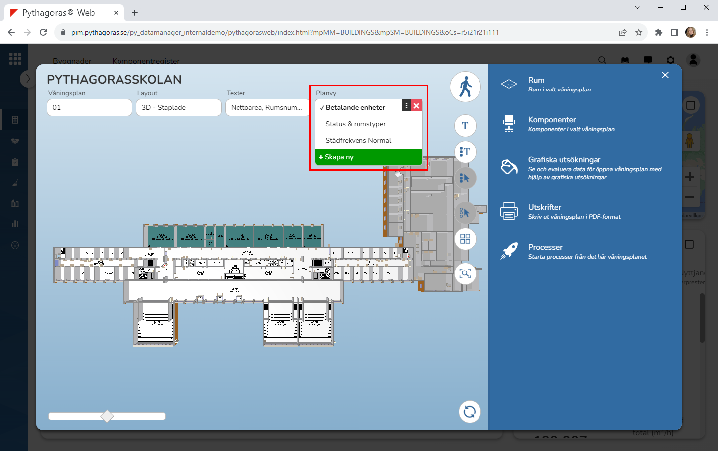Delete plan view with red X button
The image size is (718, 451).
(x=417, y=106)
